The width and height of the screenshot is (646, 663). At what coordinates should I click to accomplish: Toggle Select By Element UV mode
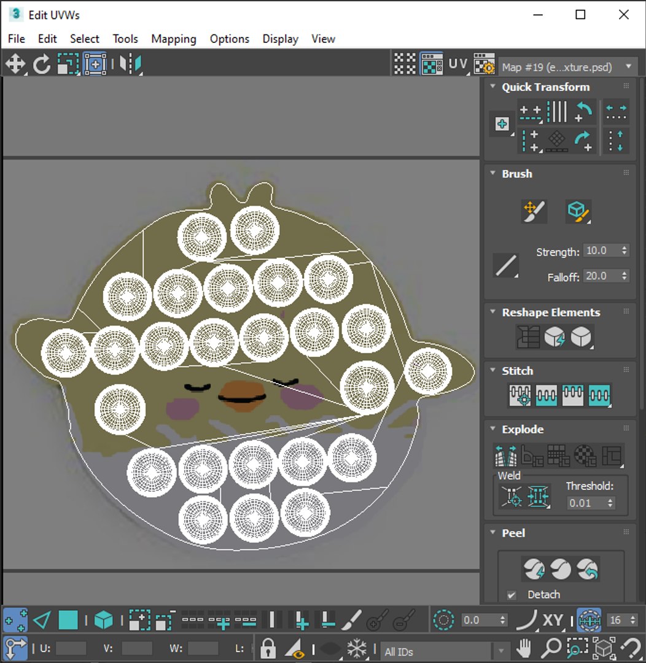click(103, 620)
